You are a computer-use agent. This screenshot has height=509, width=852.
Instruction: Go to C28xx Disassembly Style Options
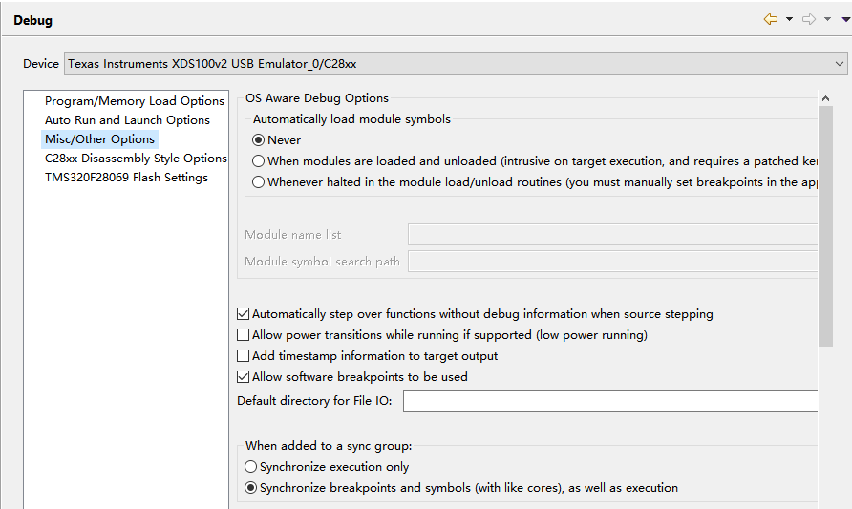tap(136, 159)
